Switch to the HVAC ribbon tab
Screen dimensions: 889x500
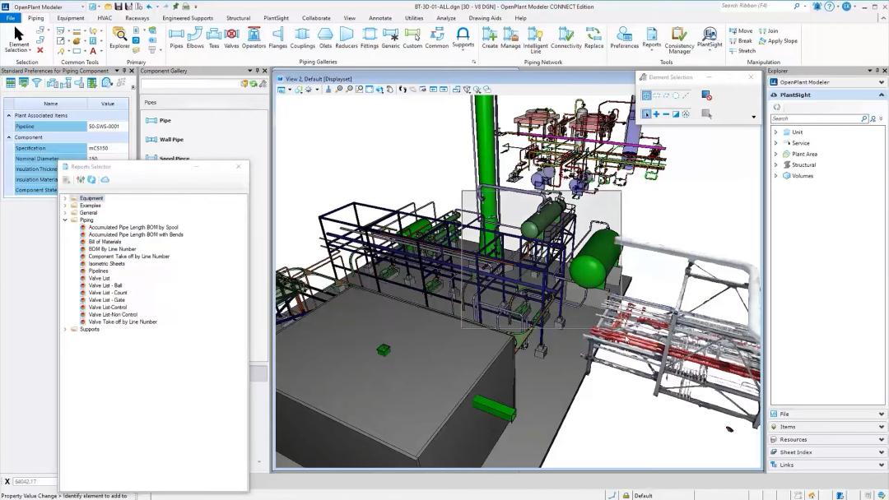(105, 18)
